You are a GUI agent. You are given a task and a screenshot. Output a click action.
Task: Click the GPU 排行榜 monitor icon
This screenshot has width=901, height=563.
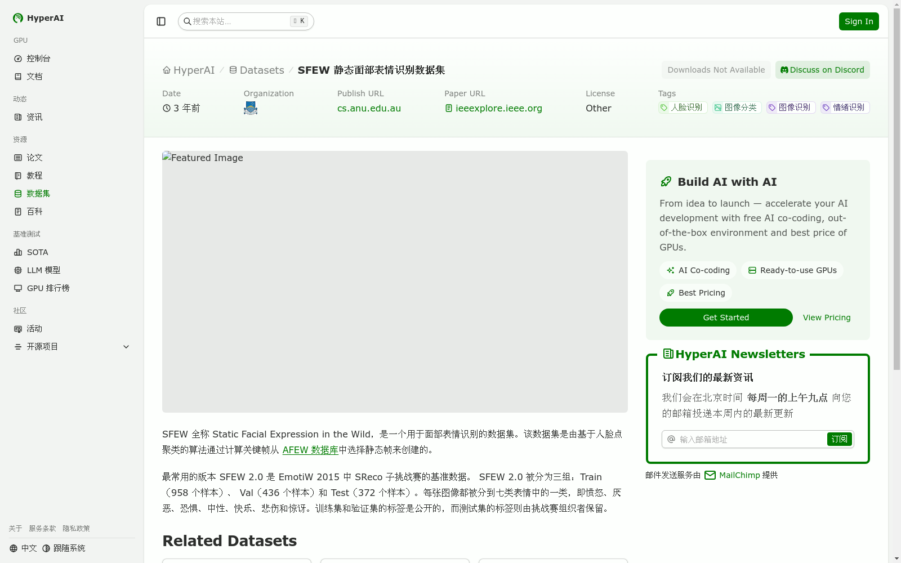click(18, 288)
